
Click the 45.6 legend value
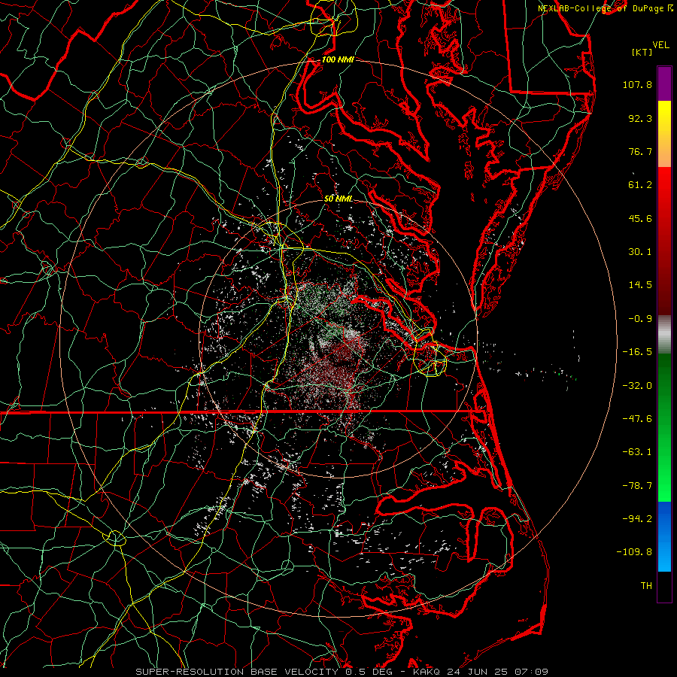click(x=640, y=218)
